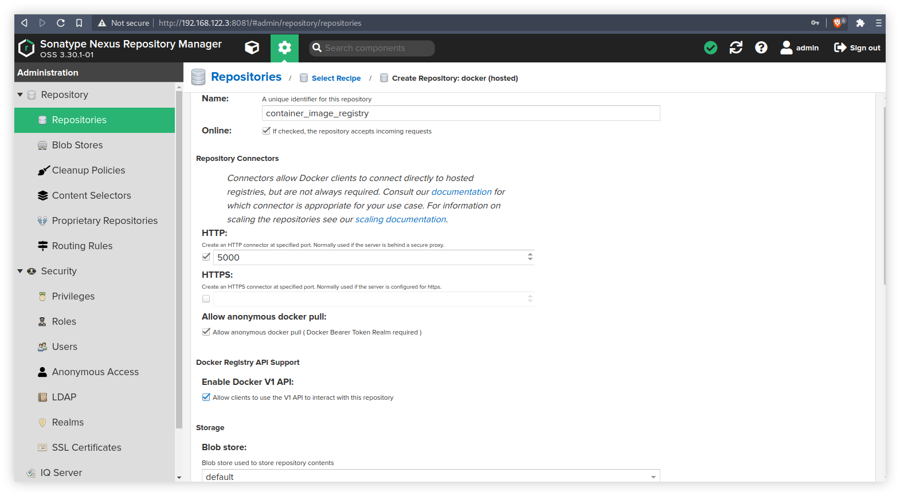Open Blob Stores in sidebar
The width and height of the screenshot is (900, 496).
pos(77,145)
